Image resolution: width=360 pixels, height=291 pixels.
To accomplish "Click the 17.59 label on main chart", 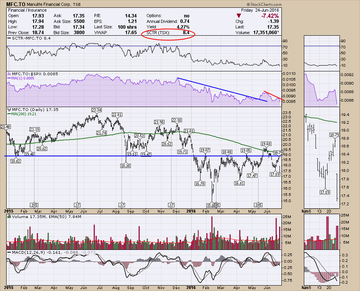I will [x=275, y=174].
